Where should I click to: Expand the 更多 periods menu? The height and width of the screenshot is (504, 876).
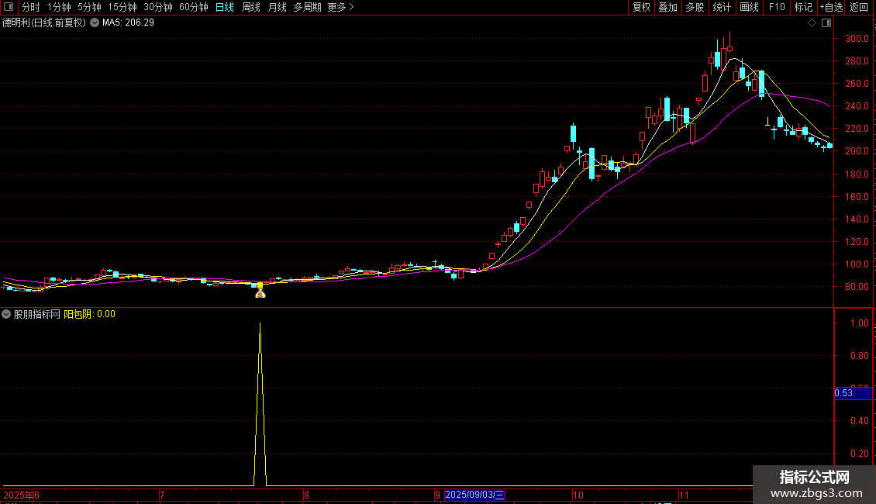point(340,7)
